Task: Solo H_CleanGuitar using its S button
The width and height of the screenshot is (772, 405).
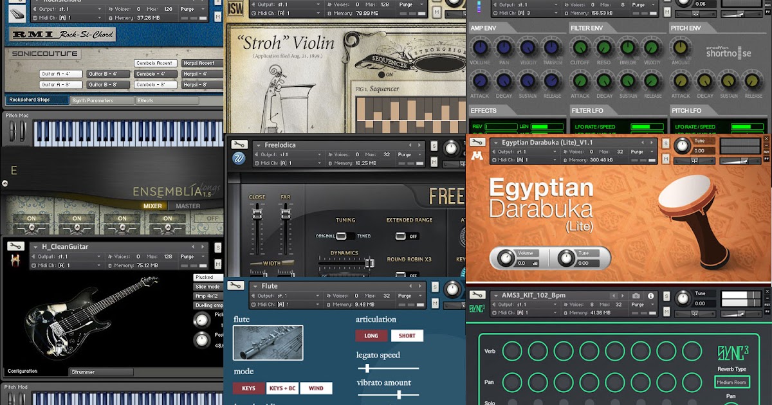Action: coord(218,247)
